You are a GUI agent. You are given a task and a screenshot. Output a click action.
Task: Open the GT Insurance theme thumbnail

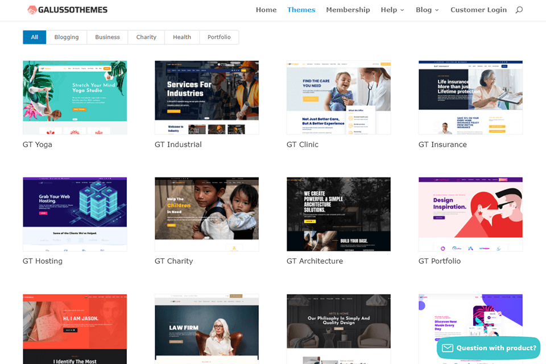(470, 97)
